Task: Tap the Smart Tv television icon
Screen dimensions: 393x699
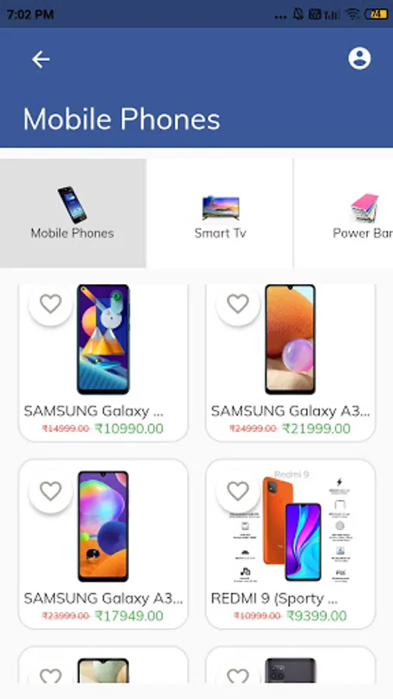Action: click(x=221, y=207)
